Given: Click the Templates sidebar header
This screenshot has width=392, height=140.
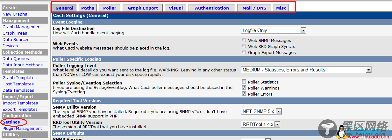Looking at the screenshot, I should (25, 71).
